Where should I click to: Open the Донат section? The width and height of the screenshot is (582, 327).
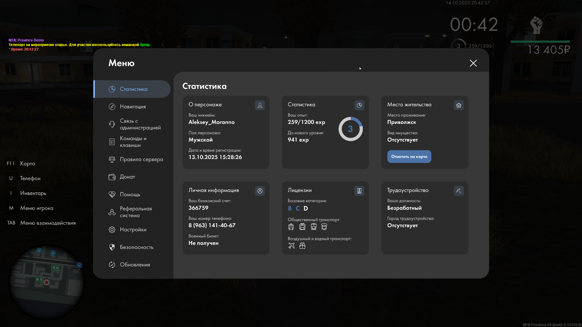127,177
